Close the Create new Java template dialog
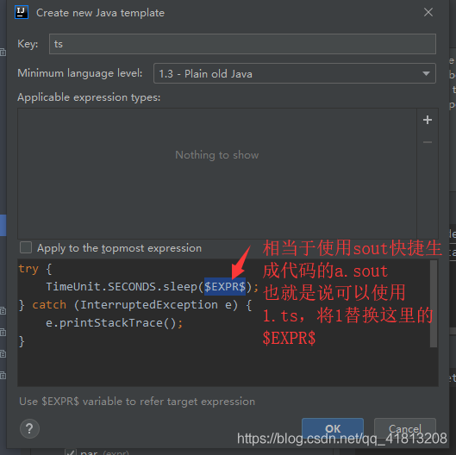This screenshot has width=456, height=455. (428, 12)
